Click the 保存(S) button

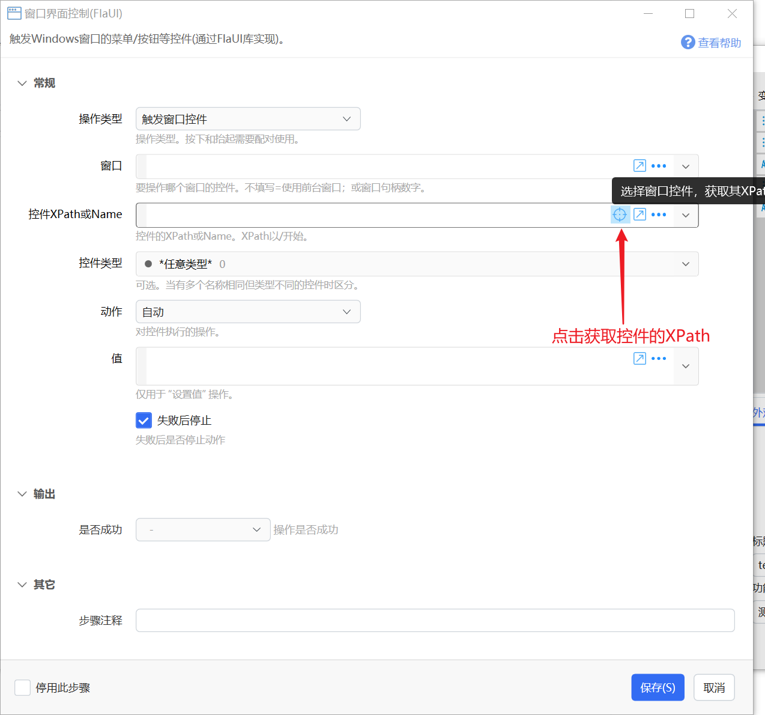click(x=658, y=687)
